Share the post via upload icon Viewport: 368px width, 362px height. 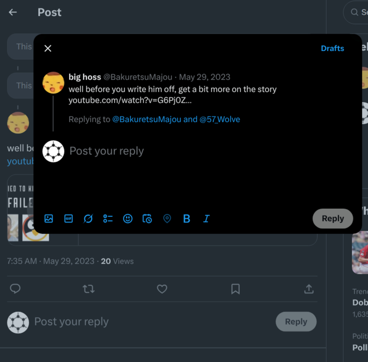click(309, 289)
